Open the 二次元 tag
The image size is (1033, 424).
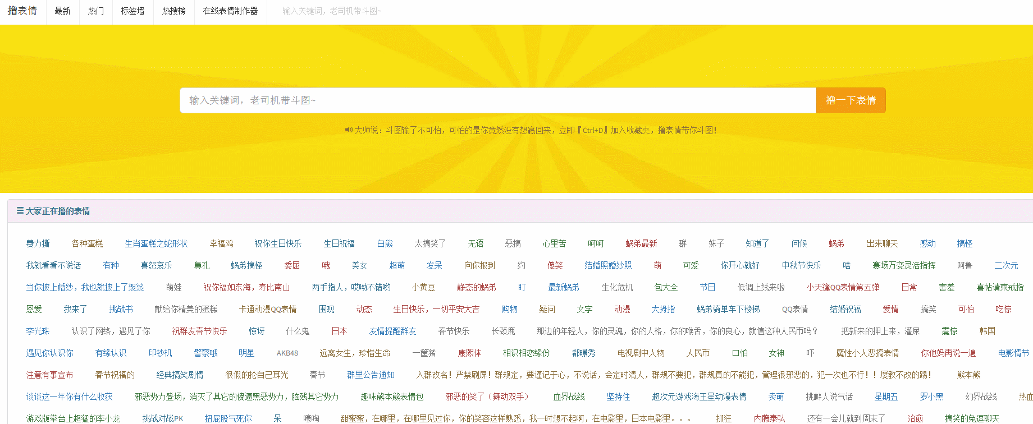click(1006, 265)
